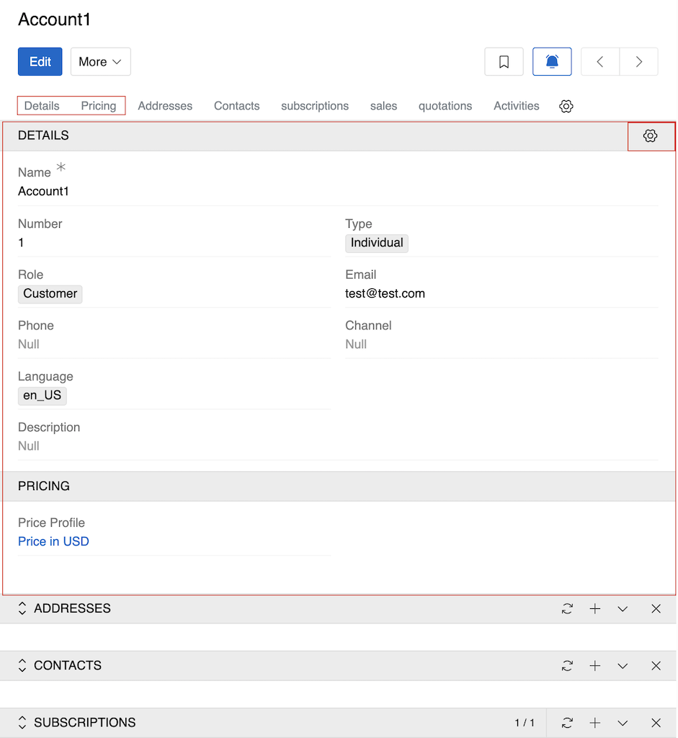Click the 1/1 page counter in Subscriptions
The height and width of the screenshot is (738, 678).
click(x=525, y=722)
